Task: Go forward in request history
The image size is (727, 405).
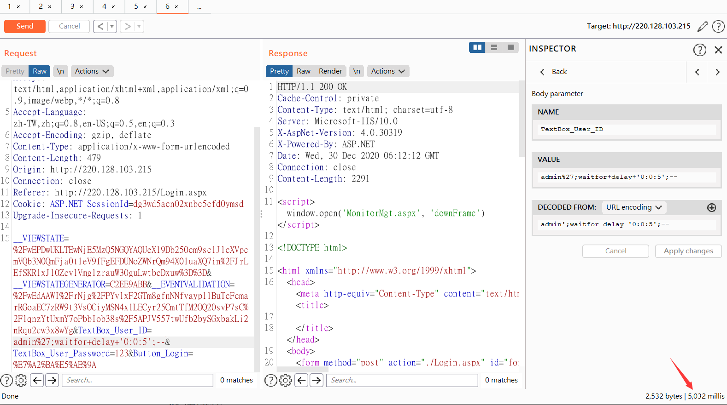Action: click(x=128, y=26)
